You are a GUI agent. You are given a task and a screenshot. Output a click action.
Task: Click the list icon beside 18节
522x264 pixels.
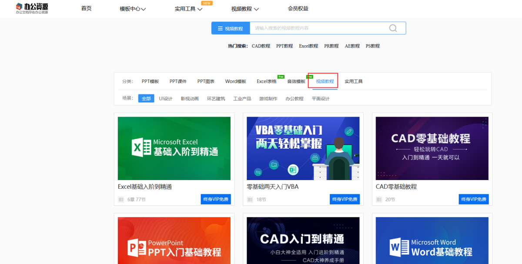(250, 200)
